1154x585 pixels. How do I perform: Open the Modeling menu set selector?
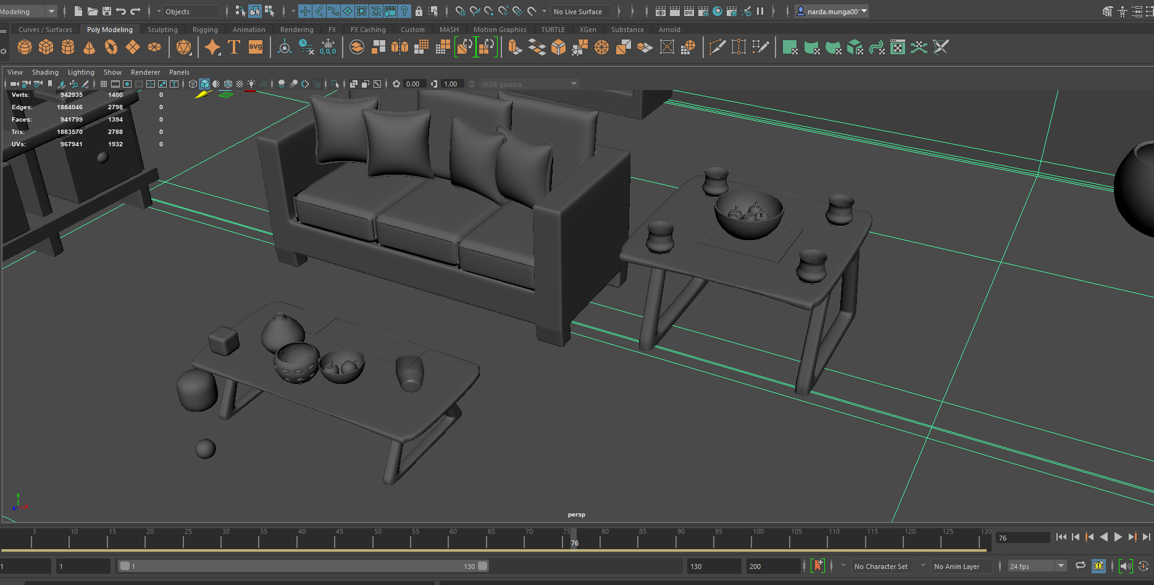pyautogui.click(x=28, y=10)
